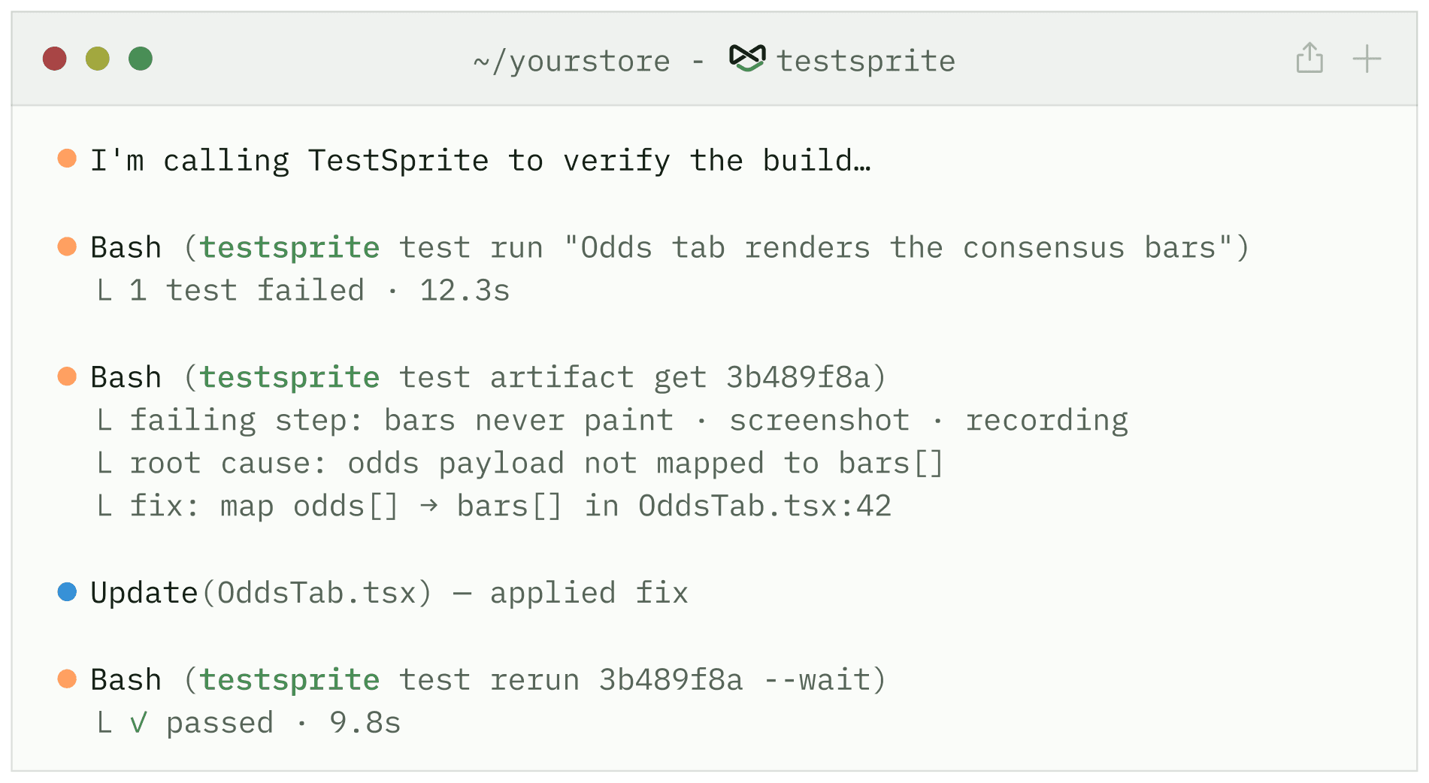The width and height of the screenshot is (1429, 783).
Task: Open a new tab with plus icon
Action: 1367,59
